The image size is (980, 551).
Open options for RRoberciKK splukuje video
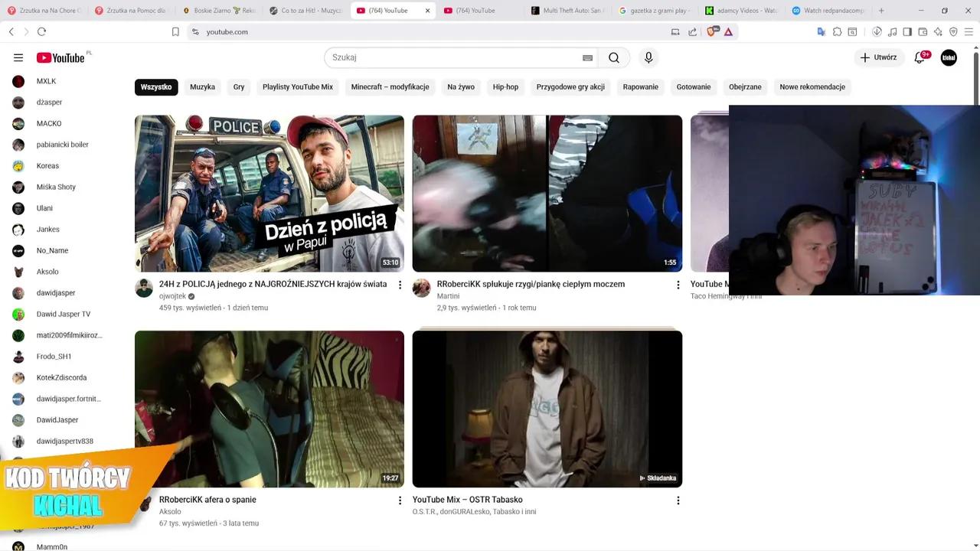pyautogui.click(x=678, y=285)
